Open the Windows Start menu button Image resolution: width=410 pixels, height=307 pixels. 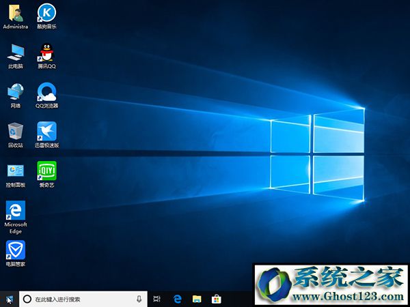point(10,299)
